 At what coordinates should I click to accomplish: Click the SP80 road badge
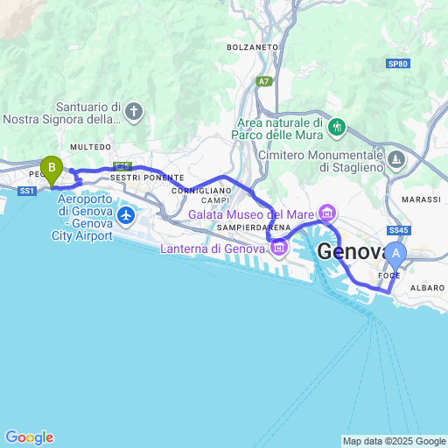tap(398, 64)
